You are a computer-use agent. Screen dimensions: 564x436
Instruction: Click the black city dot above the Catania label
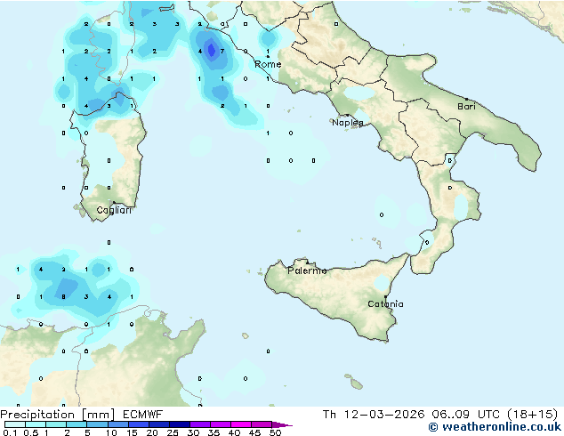point(385,297)
